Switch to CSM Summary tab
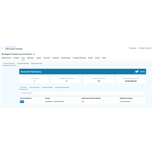The width and height of the screenshot is (152, 152). pyautogui.click(x=6, y=58)
